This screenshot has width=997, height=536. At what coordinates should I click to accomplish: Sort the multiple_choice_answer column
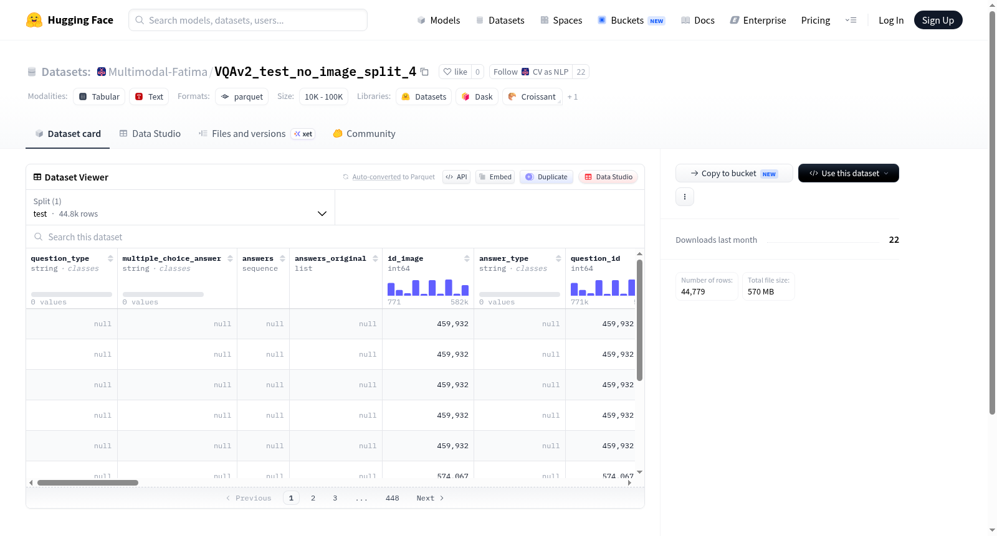pyautogui.click(x=230, y=258)
